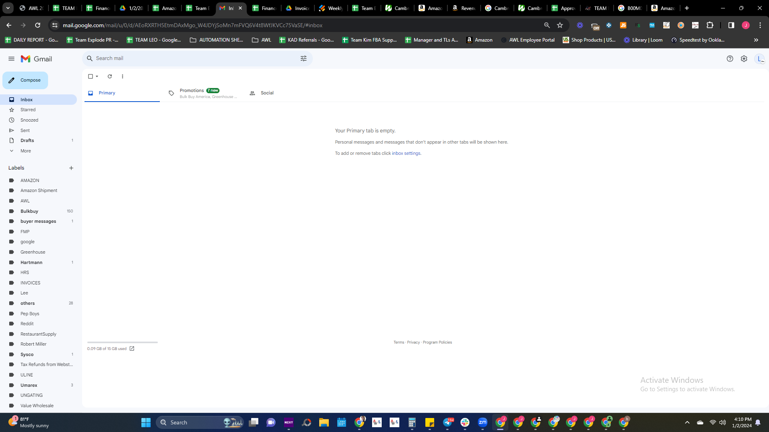
Task: Click the Gmail logo
Action: 36,59
